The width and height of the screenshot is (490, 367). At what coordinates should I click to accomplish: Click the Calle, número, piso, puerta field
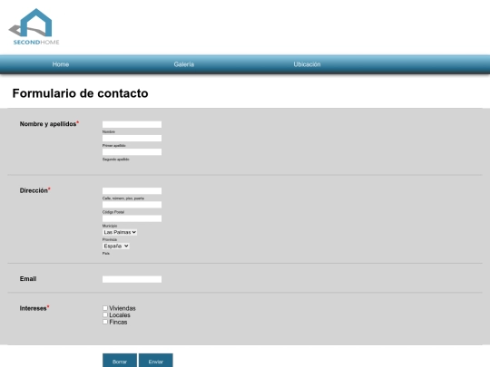[x=132, y=190]
